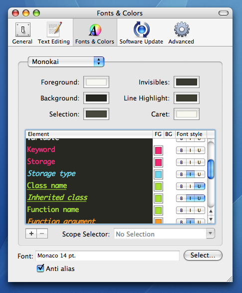The height and width of the screenshot is (293, 242).
Task: Expand the Scope Selector combo box arrow
Action: click(x=211, y=233)
